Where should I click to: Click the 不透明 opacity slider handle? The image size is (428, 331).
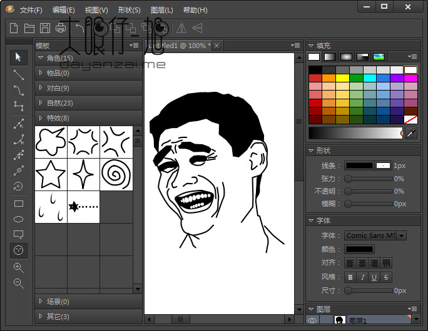pyautogui.click(x=348, y=191)
